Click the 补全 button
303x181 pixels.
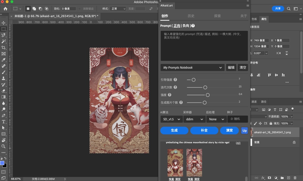(204, 131)
